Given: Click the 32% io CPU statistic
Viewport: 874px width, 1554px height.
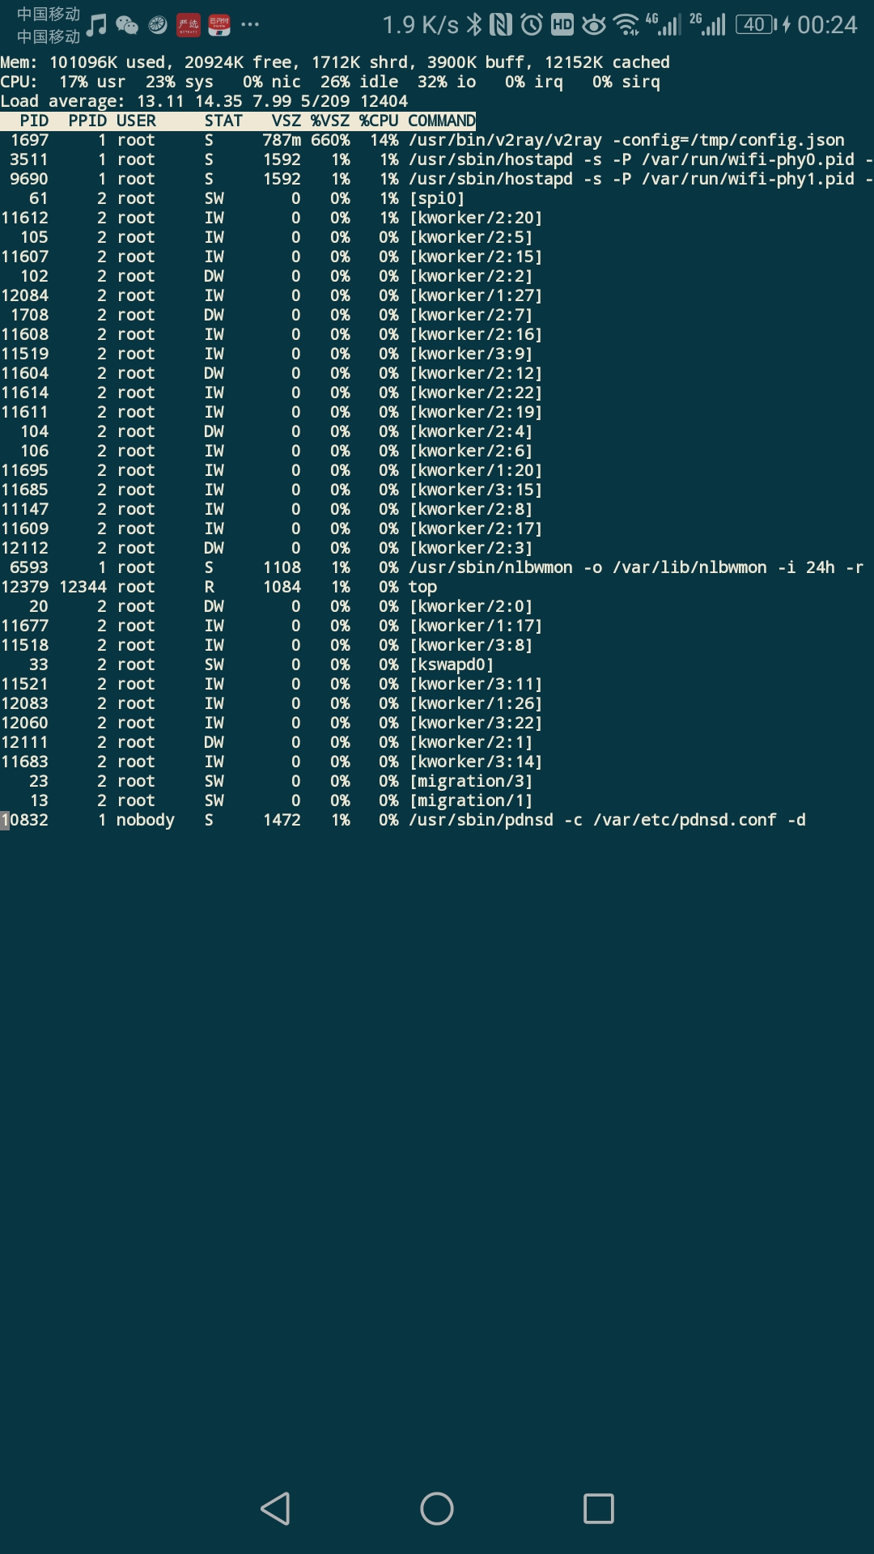Looking at the screenshot, I should coord(447,82).
